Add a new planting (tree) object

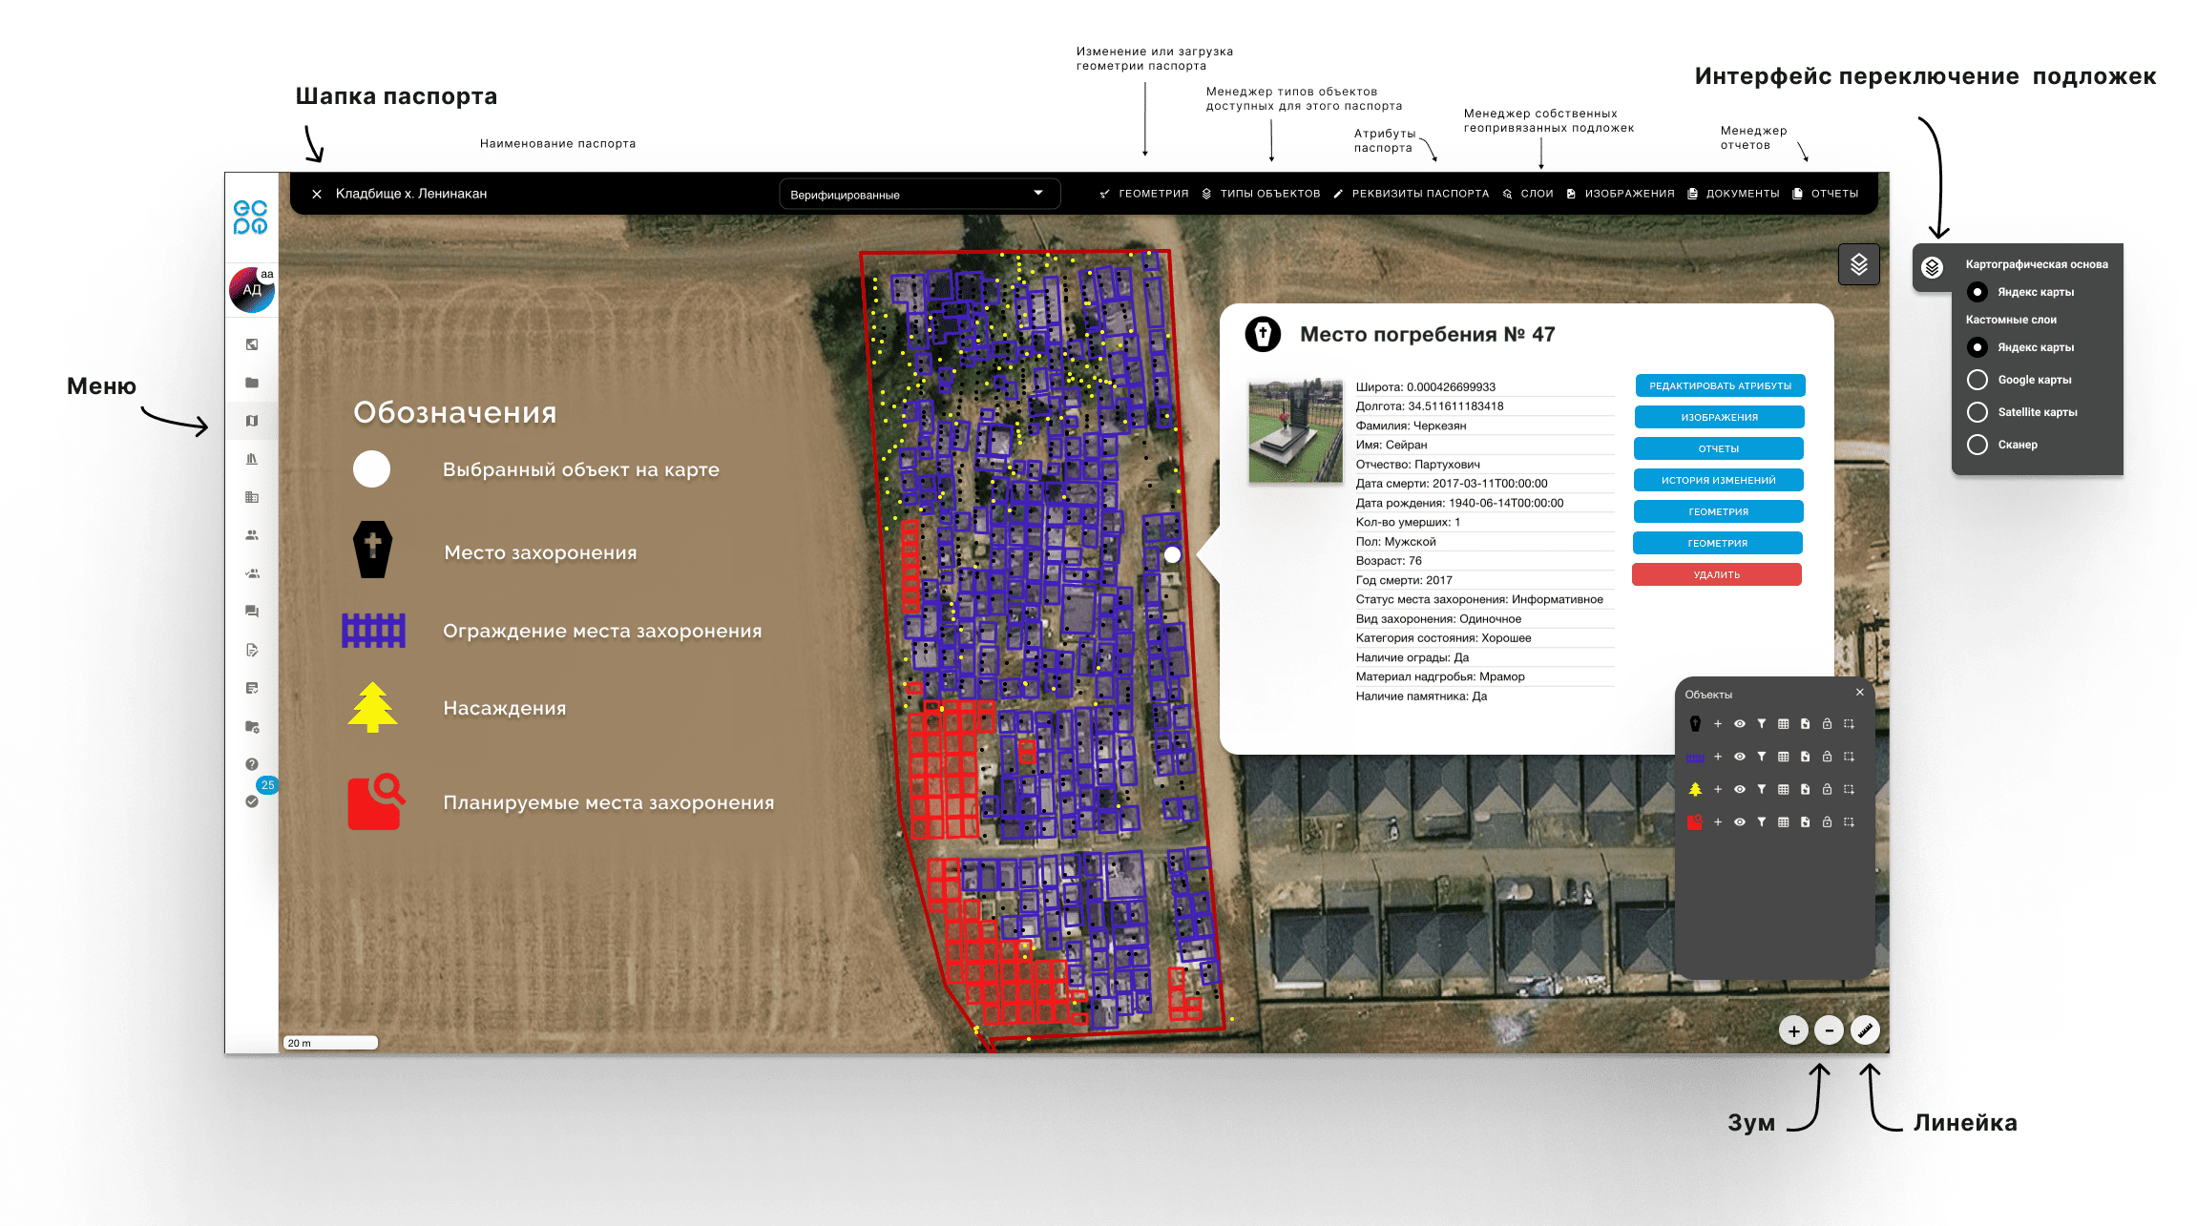(1718, 789)
